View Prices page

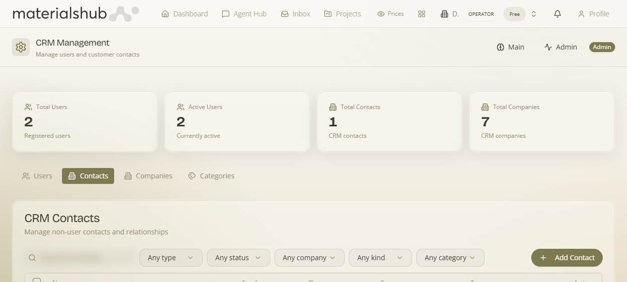[390, 14]
